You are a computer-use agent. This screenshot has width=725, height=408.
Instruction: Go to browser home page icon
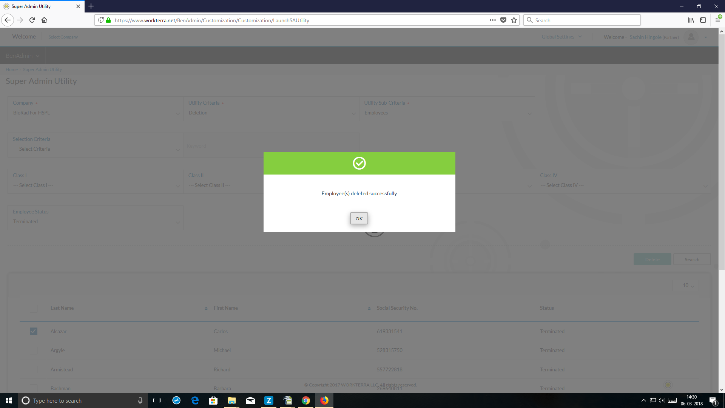tap(44, 20)
